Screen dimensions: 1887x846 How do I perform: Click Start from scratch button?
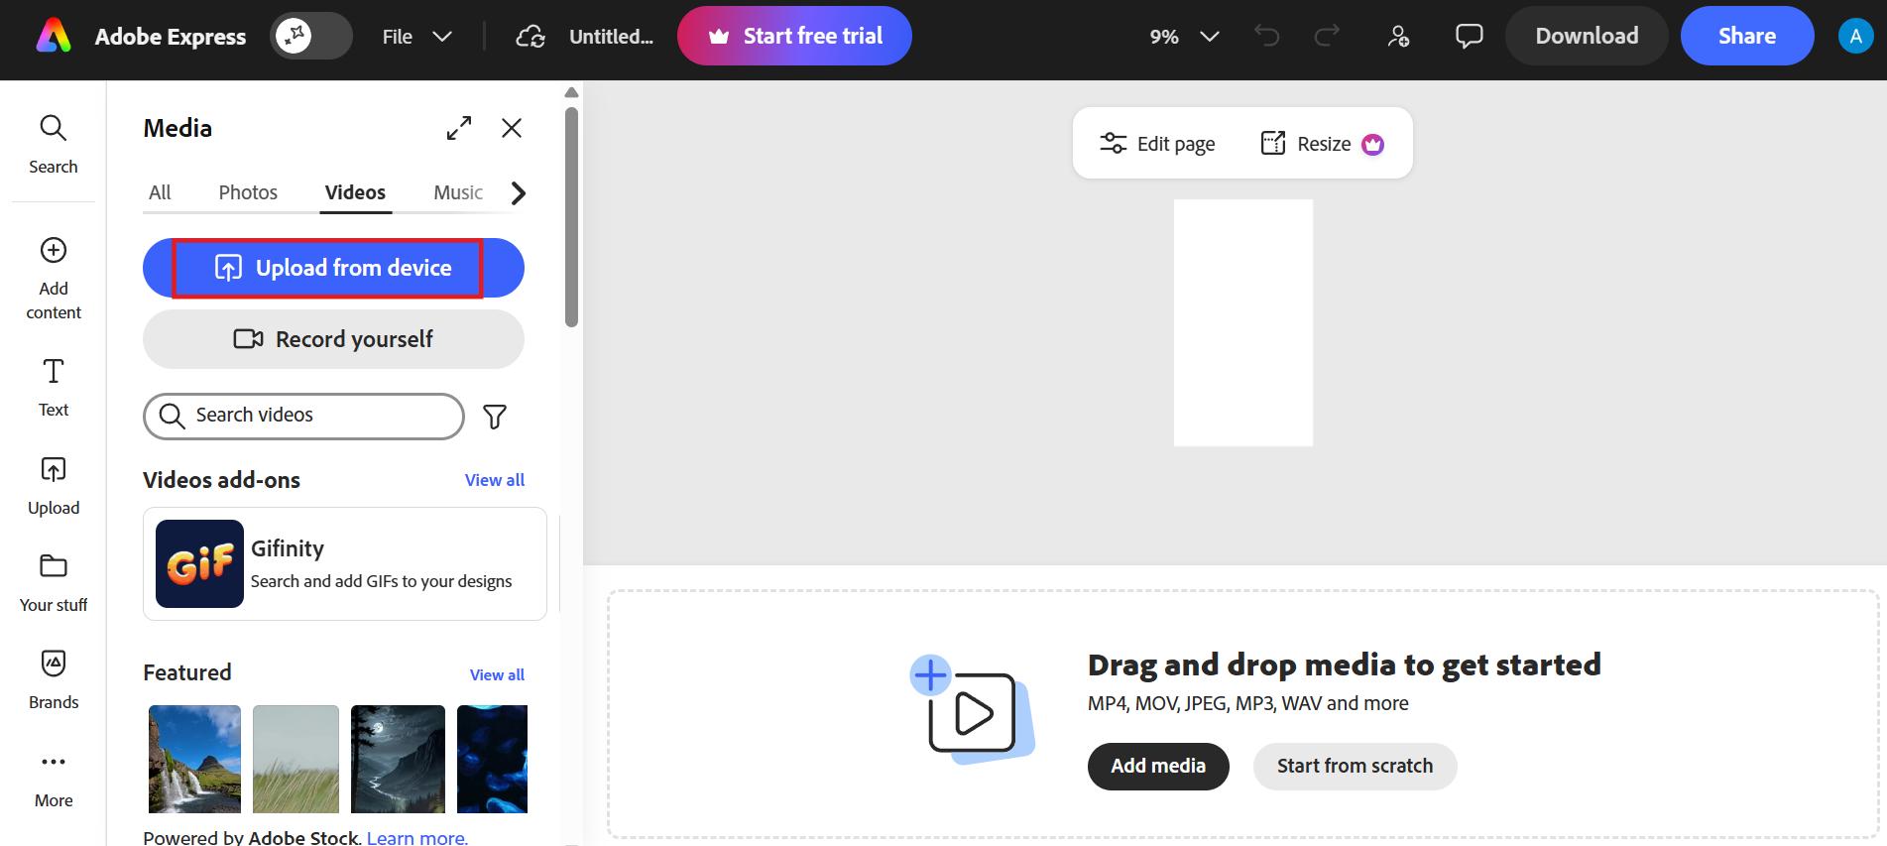coord(1355,766)
